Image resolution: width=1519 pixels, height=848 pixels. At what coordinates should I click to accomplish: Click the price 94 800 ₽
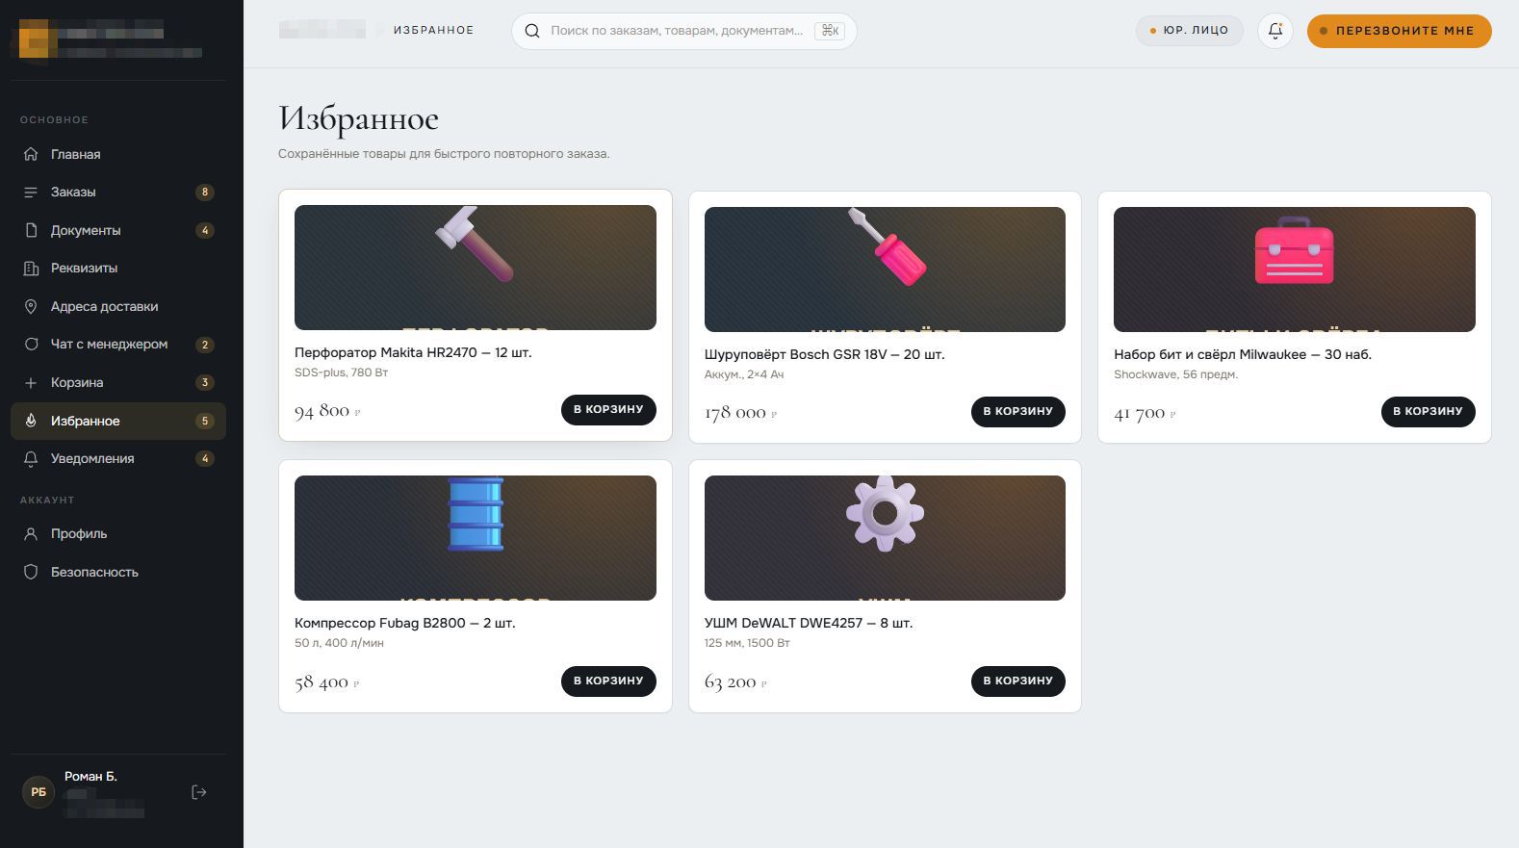(x=327, y=411)
